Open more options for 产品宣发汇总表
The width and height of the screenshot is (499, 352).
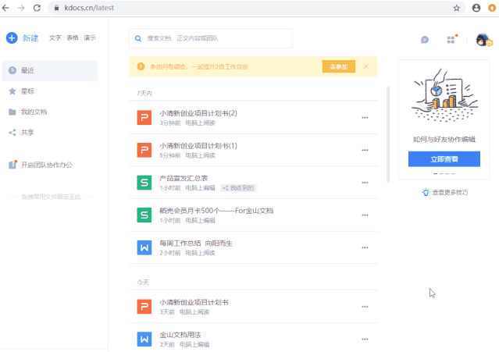coord(365,183)
